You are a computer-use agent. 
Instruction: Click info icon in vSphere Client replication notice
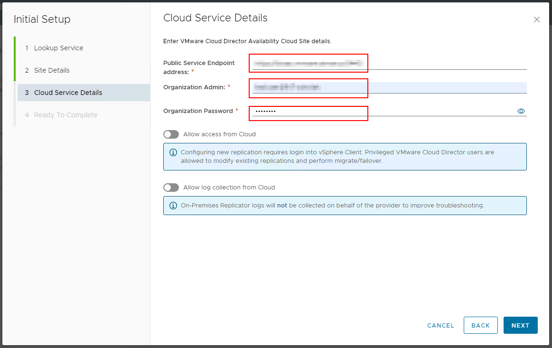173,152
